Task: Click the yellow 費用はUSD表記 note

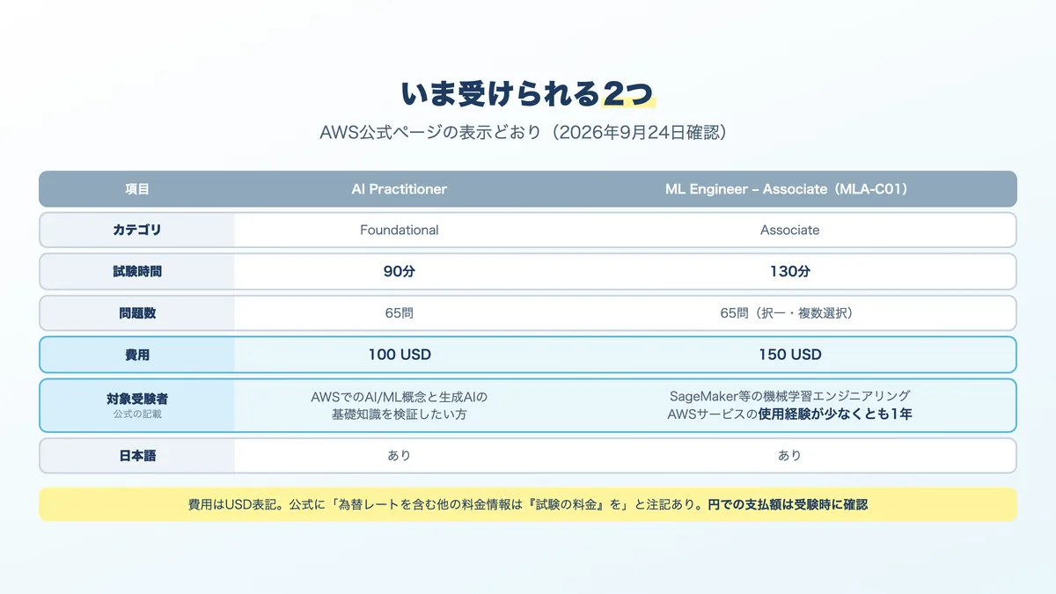Action: [528, 504]
